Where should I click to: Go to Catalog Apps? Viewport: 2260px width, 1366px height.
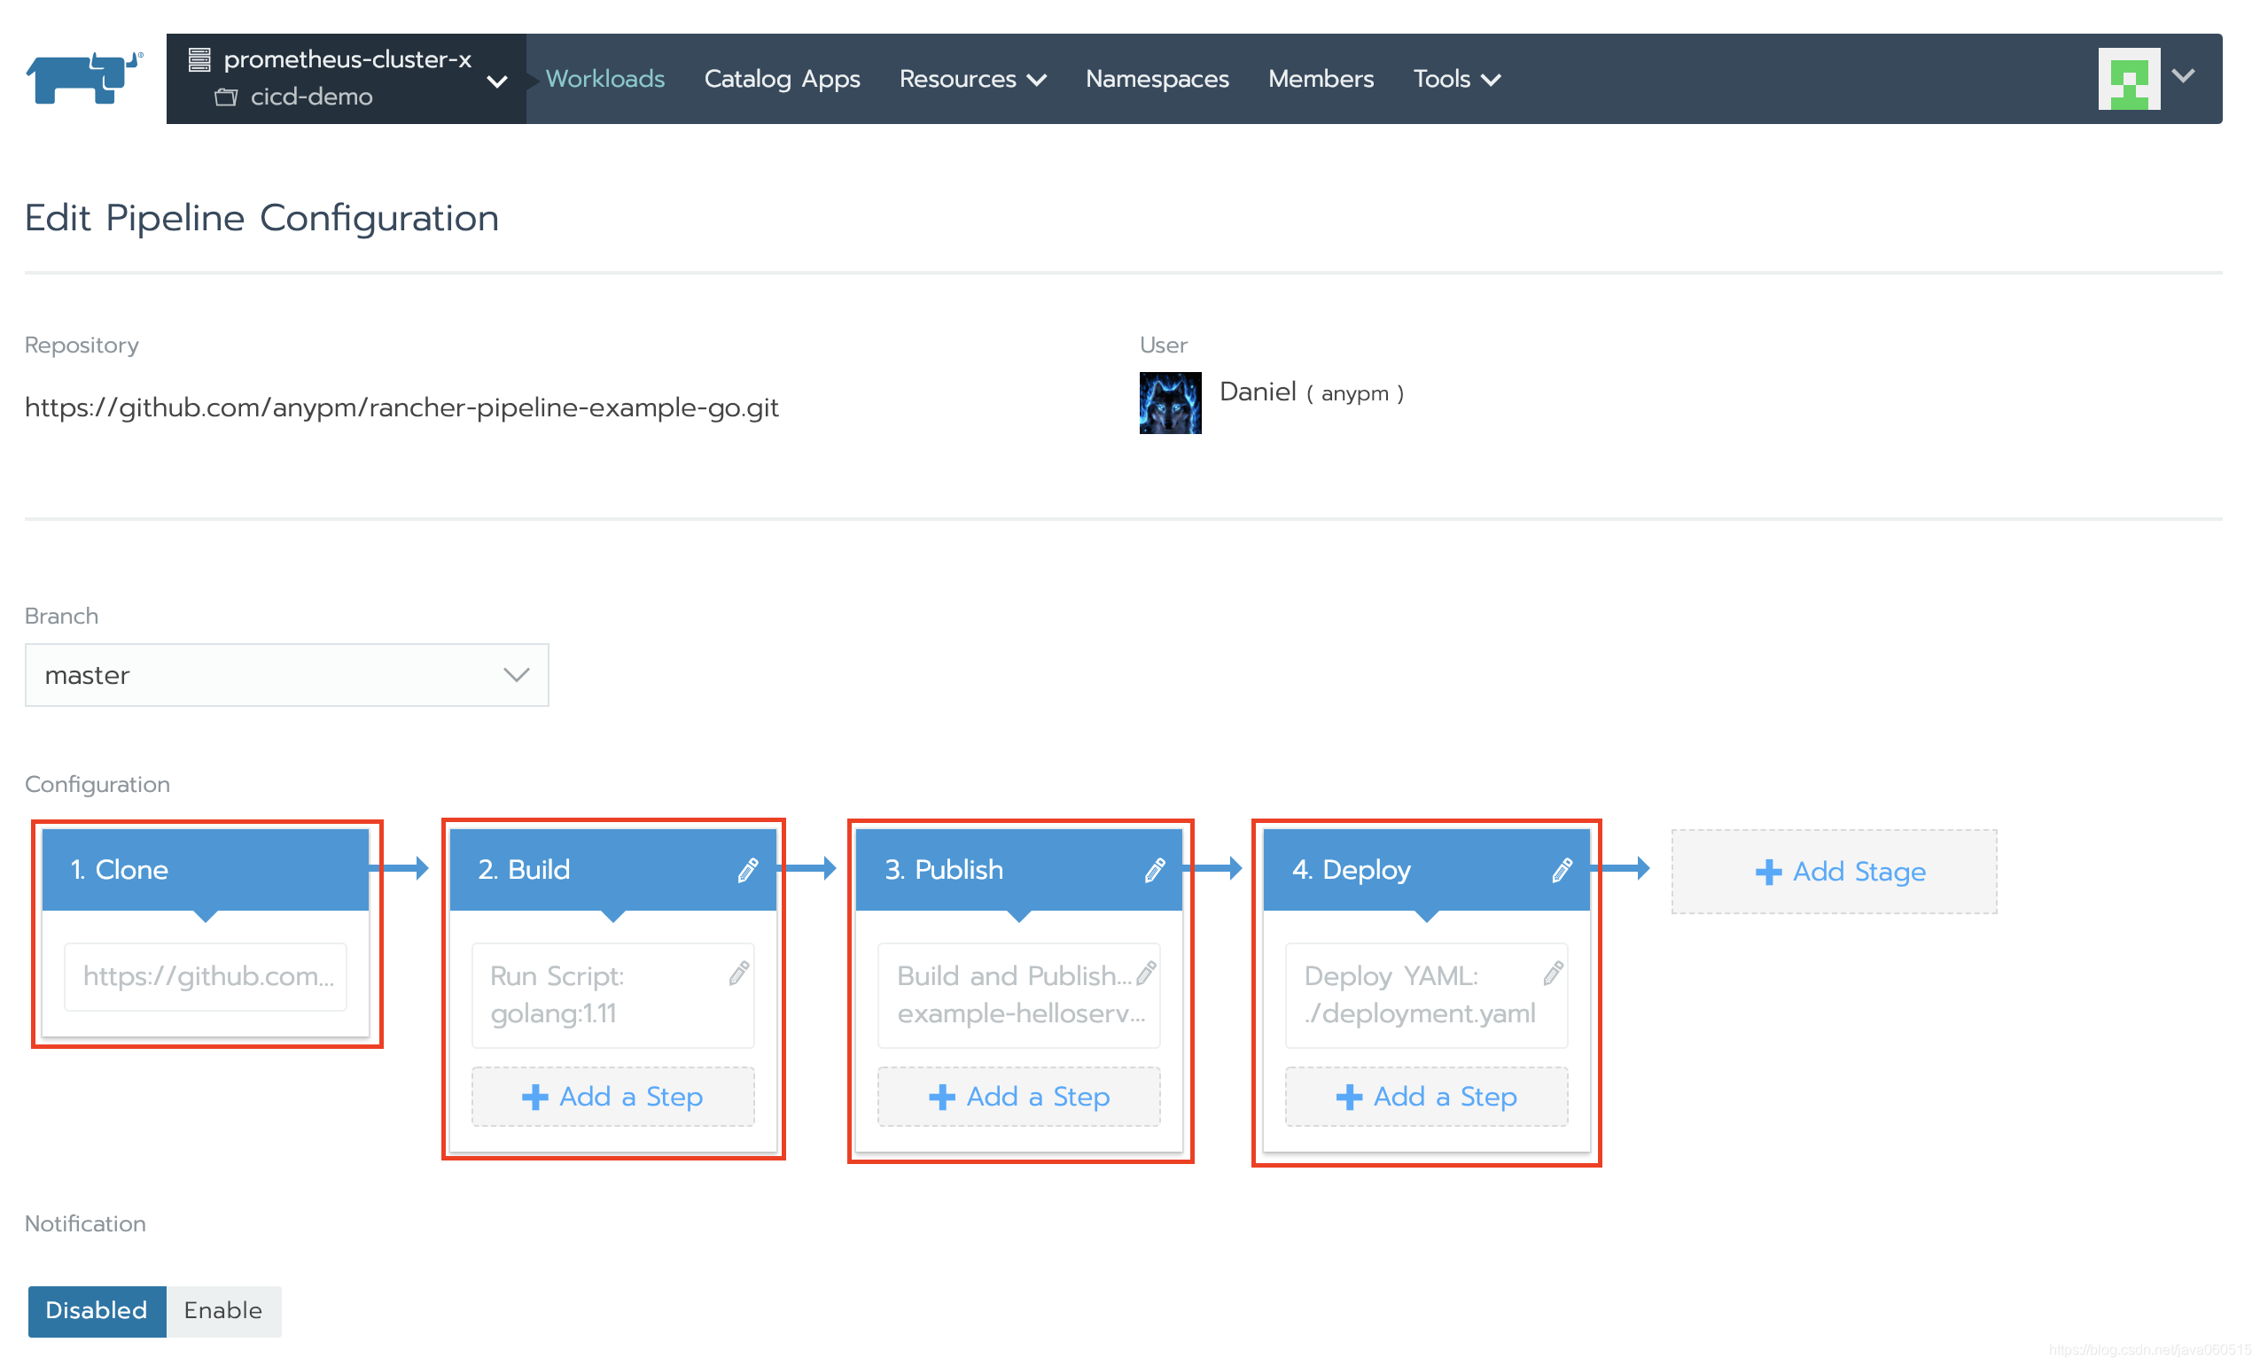click(782, 79)
